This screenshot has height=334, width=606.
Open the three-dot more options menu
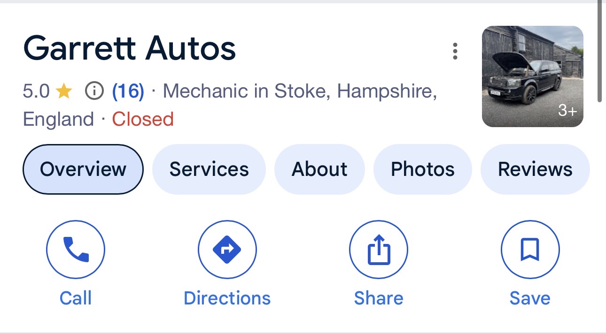click(455, 51)
